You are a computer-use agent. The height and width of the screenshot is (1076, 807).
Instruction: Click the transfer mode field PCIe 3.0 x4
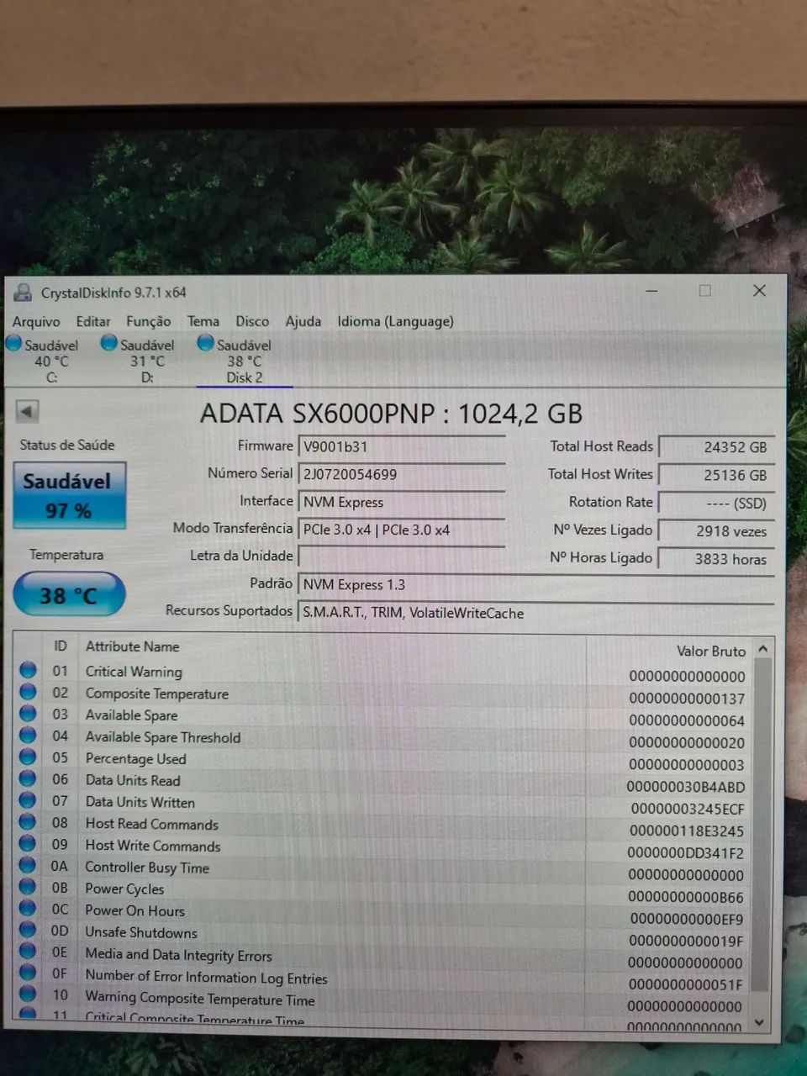401,530
